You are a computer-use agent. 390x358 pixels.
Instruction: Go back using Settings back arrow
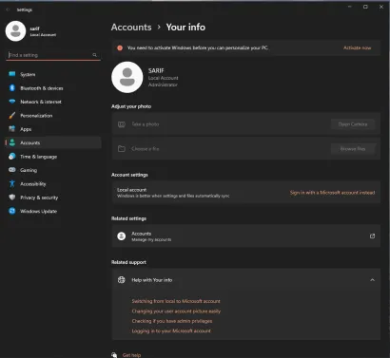[x=8, y=9]
